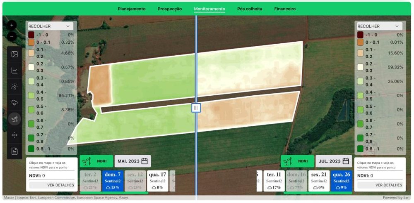Open the line chart sidebar icon
Image resolution: width=414 pixels, height=203 pixels.
pos(14,70)
